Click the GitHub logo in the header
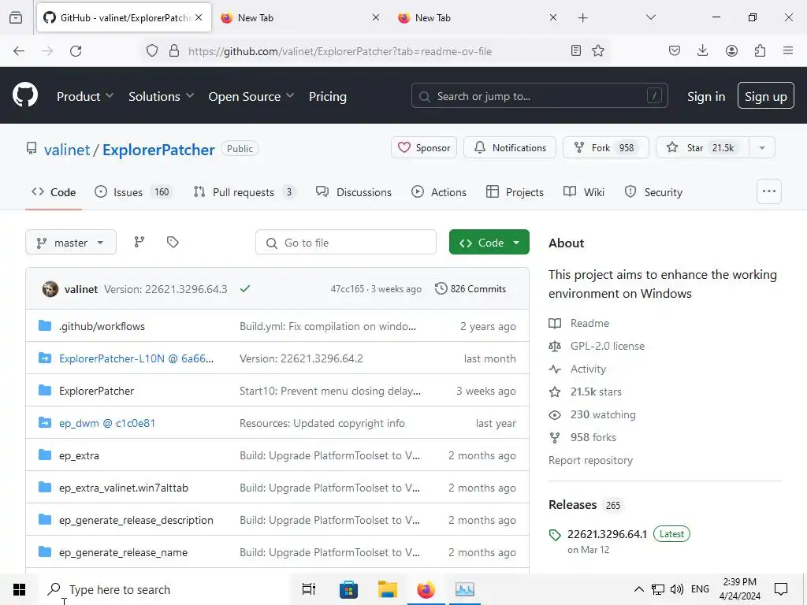The width and height of the screenshot is (807, 605). point(24,95)
